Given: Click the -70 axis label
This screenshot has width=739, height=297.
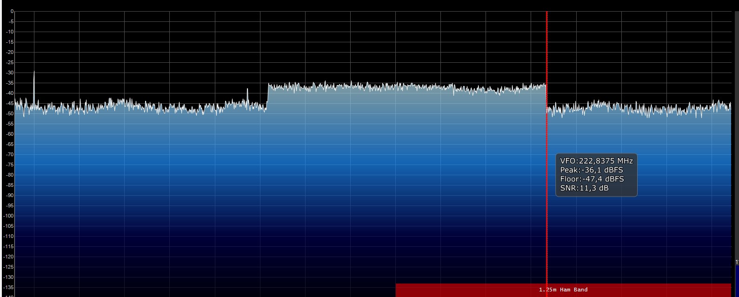Looking at the screenshot, I should pyautogui.click(x=10, y=155).
